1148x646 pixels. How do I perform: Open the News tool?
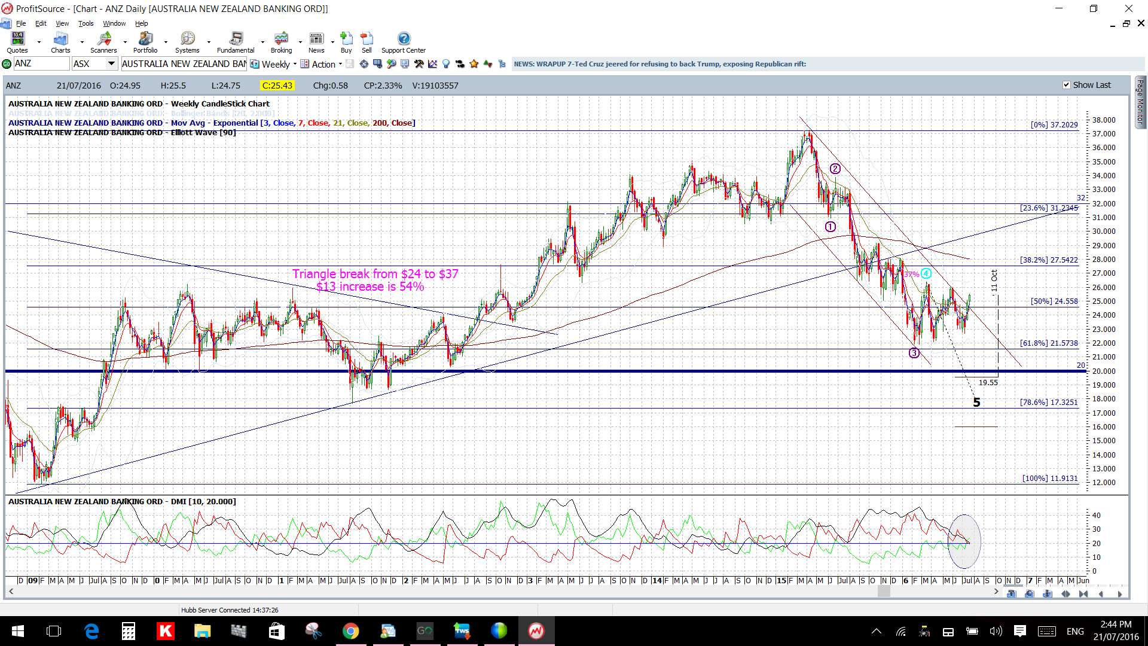pyautogui.click(x=316, y=42)
